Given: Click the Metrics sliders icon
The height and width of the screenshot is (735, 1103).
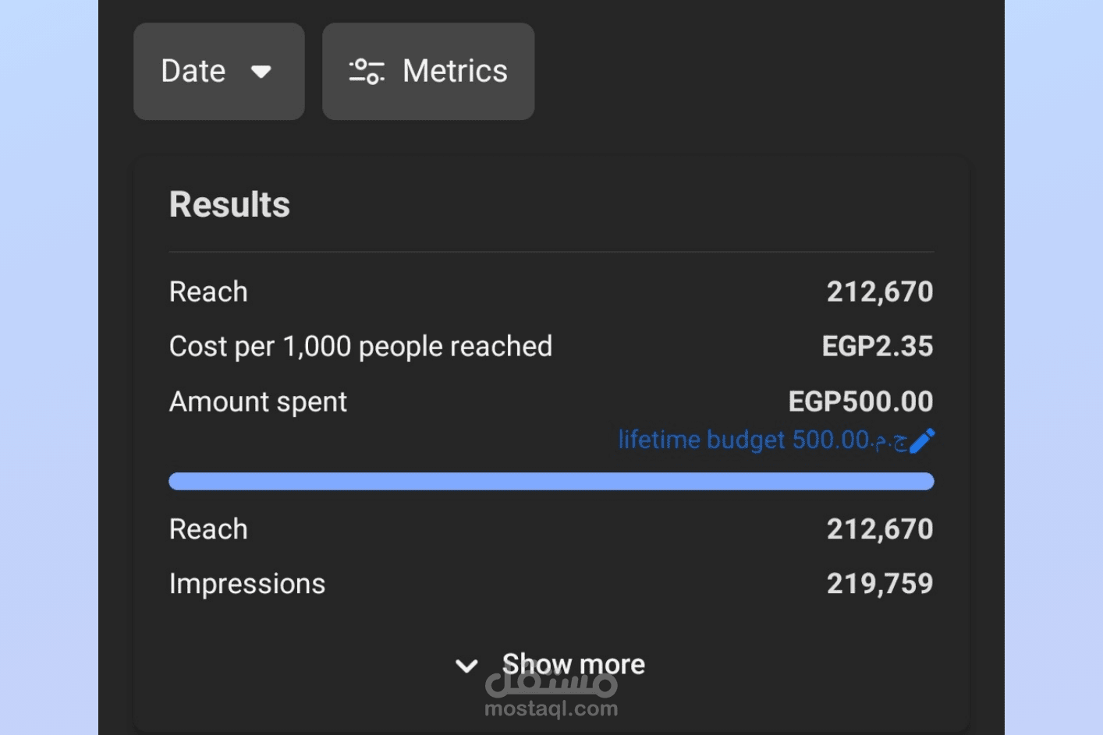Looking at the screenshot, I should (x=366, y=72).
